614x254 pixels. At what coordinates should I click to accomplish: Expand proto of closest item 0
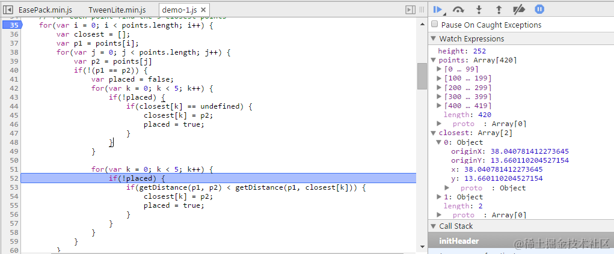[447, 188]
